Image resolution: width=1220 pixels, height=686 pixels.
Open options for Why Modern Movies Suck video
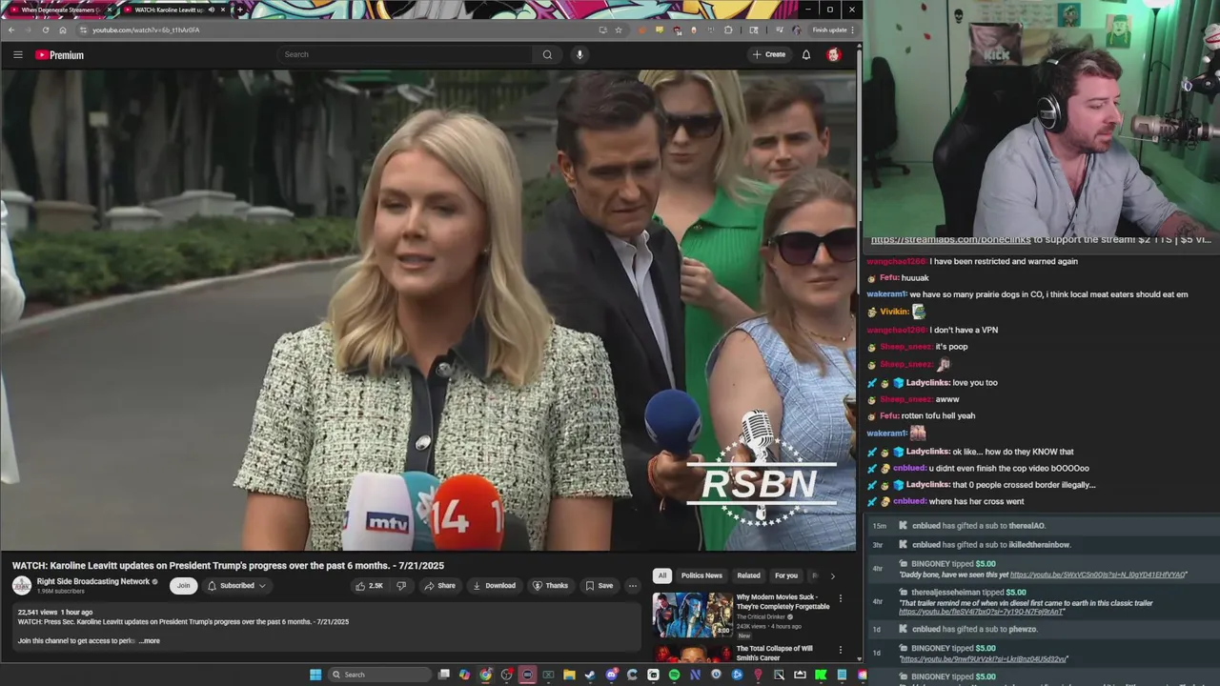(840, 598)
